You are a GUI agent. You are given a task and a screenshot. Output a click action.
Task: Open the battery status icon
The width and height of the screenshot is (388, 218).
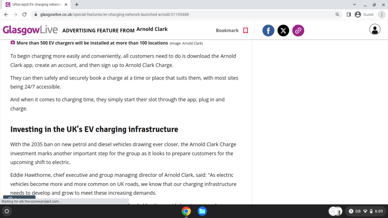tap(371, 211)
